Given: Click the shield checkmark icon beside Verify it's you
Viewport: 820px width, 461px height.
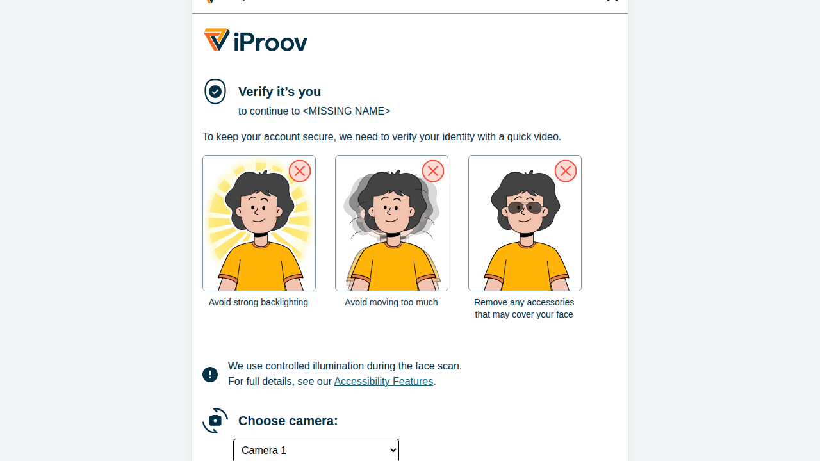Looking at the screenshot, I should tap(215, 92).
